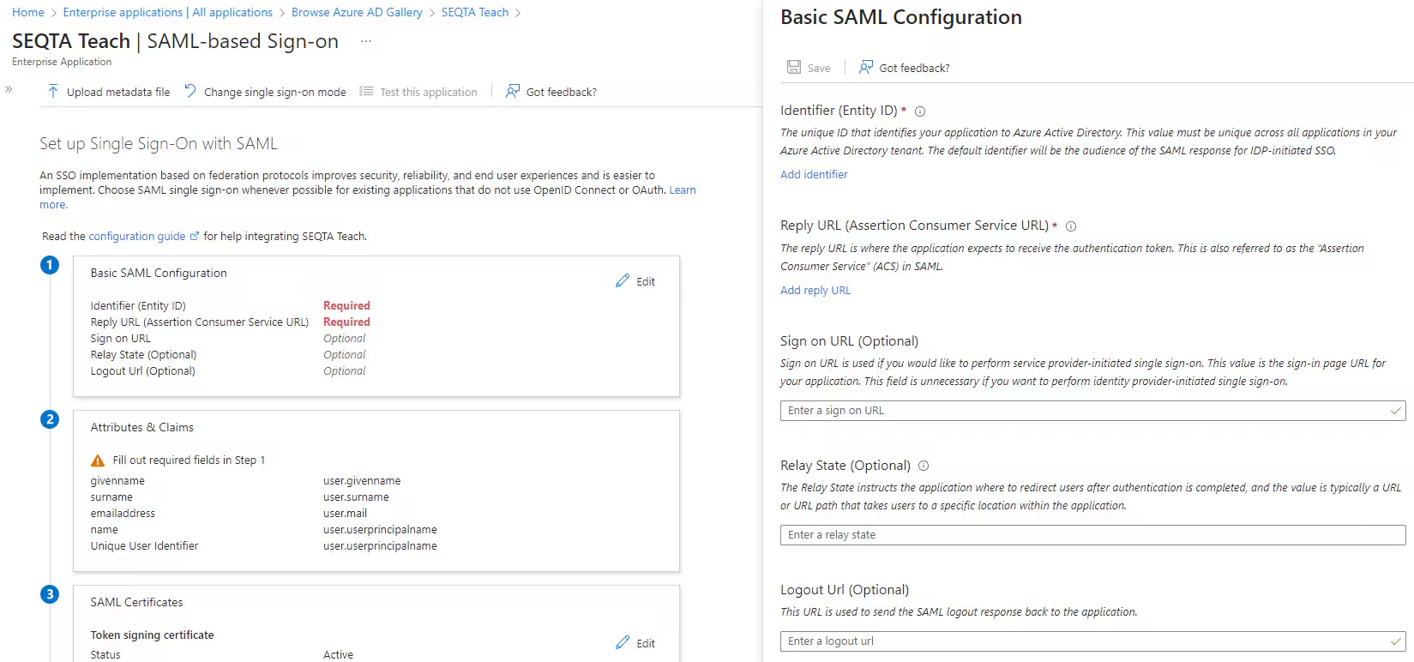Select the Logout Url (Optional) row in card
Image resolution: width=1414 pixels, height=662 pixels.
pyautogui.click(x=143, y=371)
